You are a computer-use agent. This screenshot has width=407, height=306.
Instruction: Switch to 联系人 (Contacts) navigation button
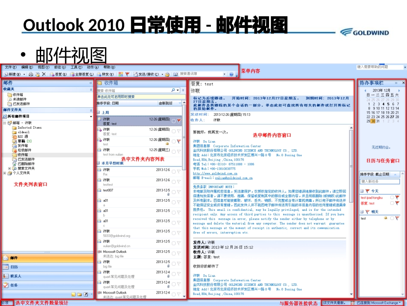point(47,276)
